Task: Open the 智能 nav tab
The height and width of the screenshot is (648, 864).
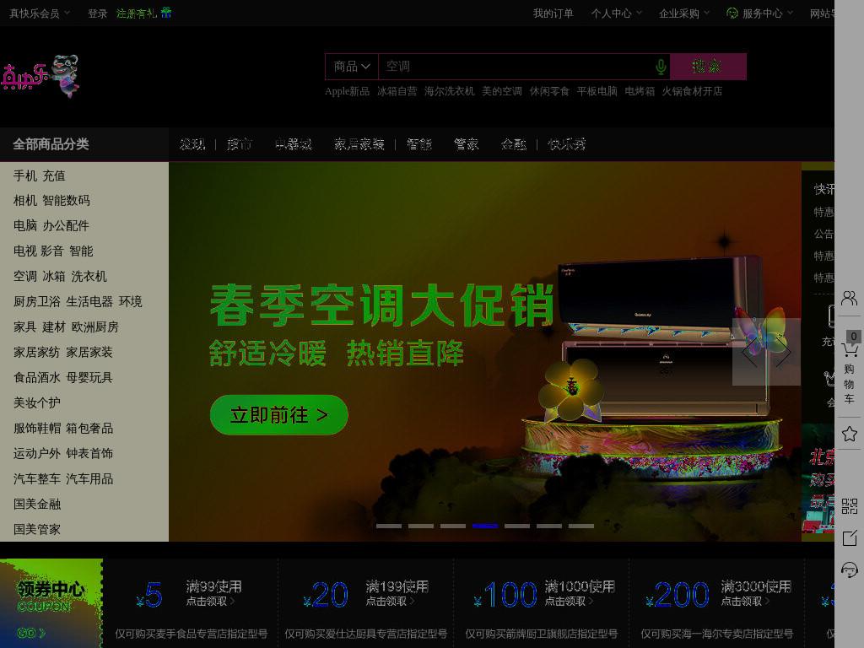Action: point(419,144)
